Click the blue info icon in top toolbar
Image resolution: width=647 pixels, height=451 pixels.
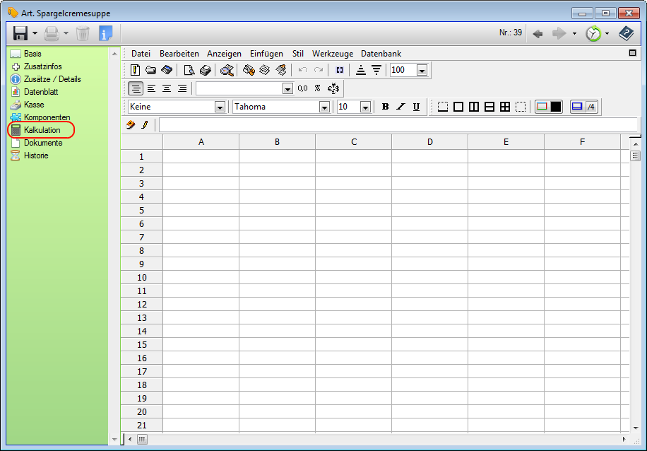tap(105, 33)
